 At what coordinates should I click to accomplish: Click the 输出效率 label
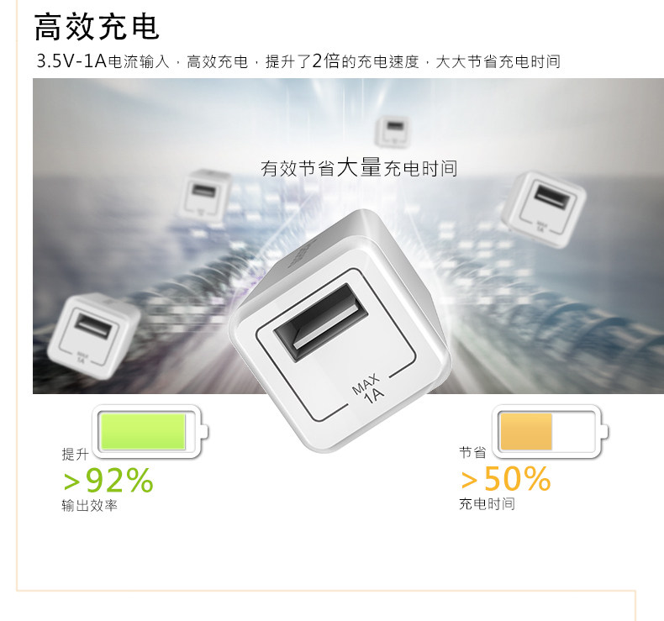(x=89, y=505)
